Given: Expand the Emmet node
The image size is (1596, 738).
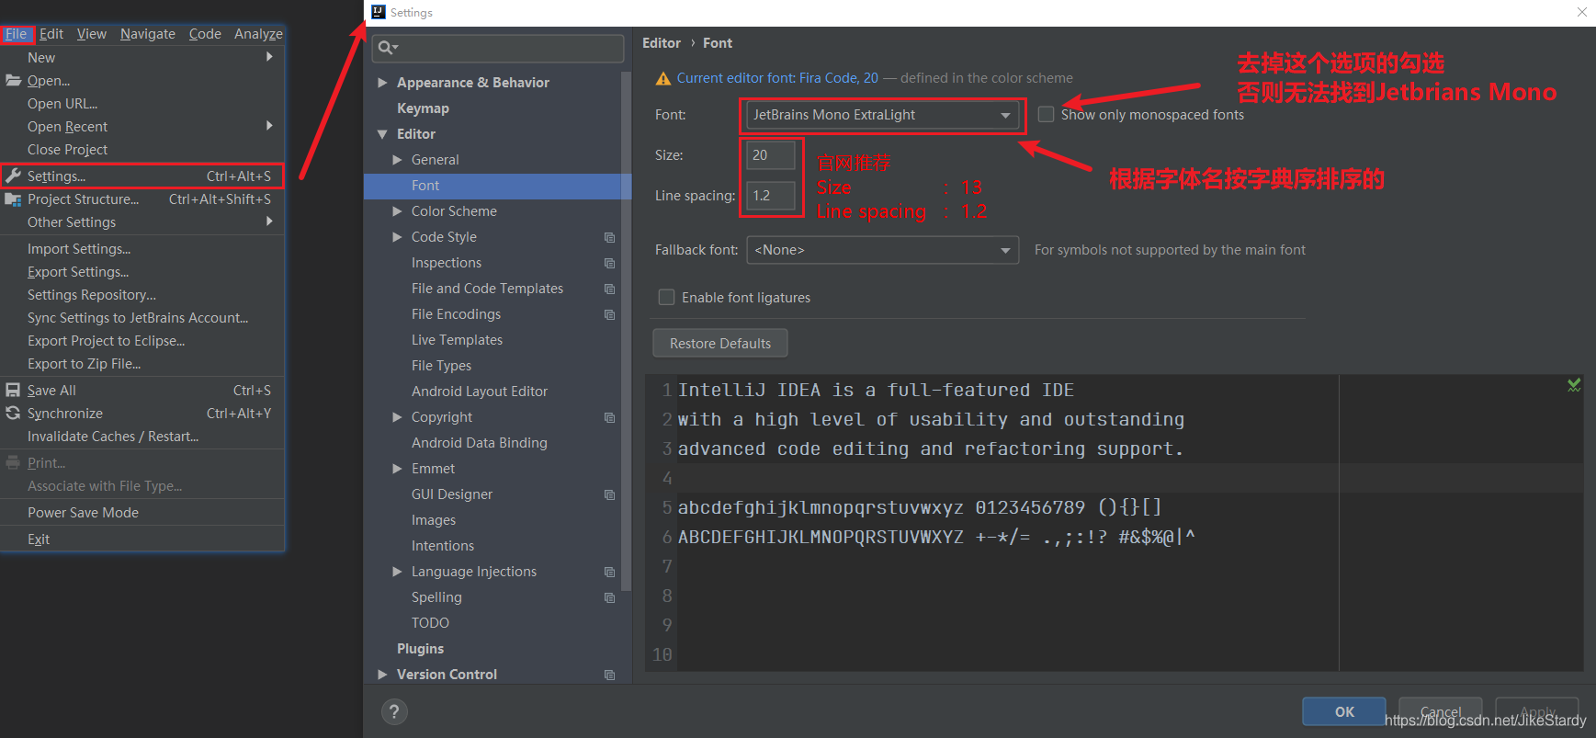Looking at the screenshot, I should 397,469.
